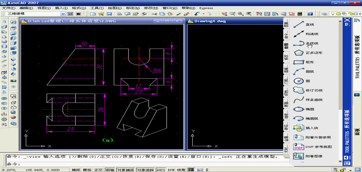Open the 视图(V) menu
The height and width of the screenshot is (172, 362).
coord(44,8)
